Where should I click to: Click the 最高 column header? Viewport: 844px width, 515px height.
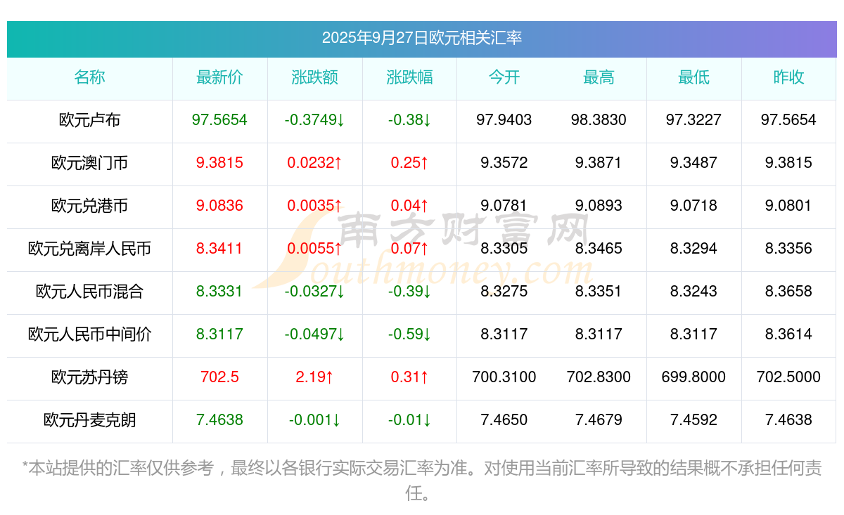coord(599,78)
